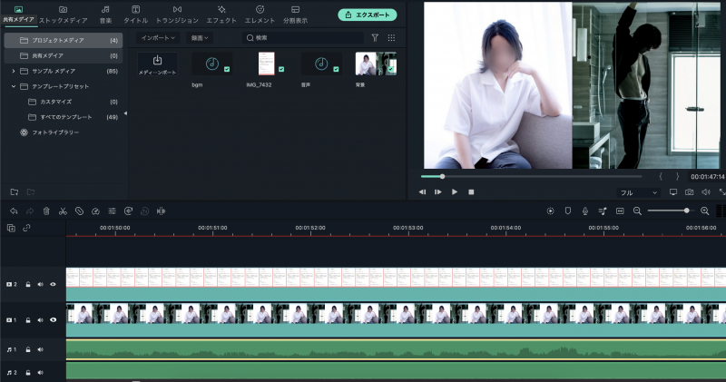Take a snapshot with the camera icon
This screenshot has width=726, height=382.
[690, 192]
